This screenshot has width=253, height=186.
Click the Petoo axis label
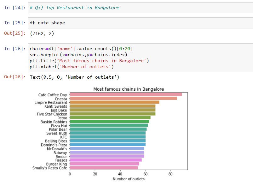pyautogui.click(x=62, y=118)
